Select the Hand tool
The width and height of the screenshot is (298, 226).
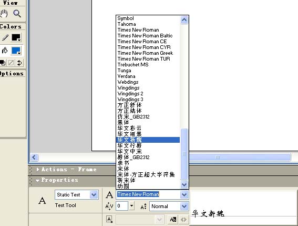pos(4,14)
